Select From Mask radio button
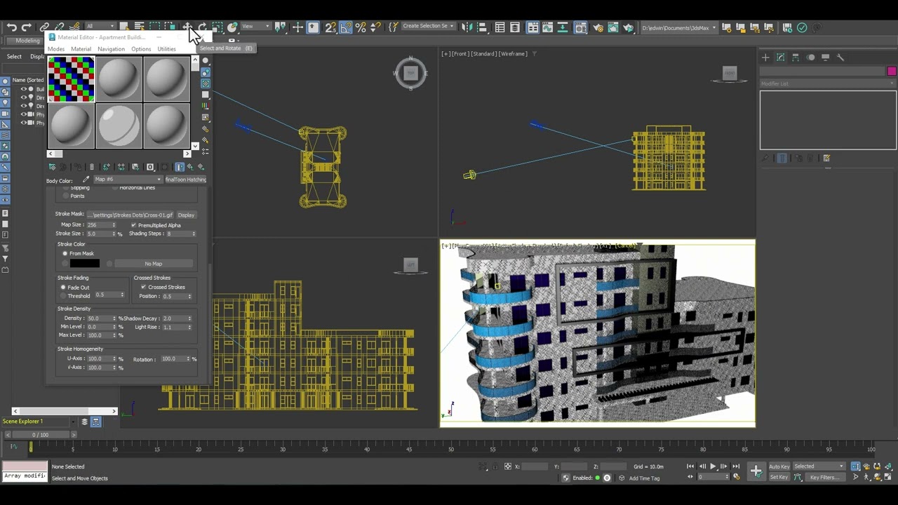 (x=65, y=253)
